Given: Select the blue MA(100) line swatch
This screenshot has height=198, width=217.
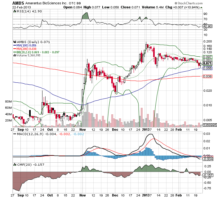Looking at the screenshot, I should (15, 45).
